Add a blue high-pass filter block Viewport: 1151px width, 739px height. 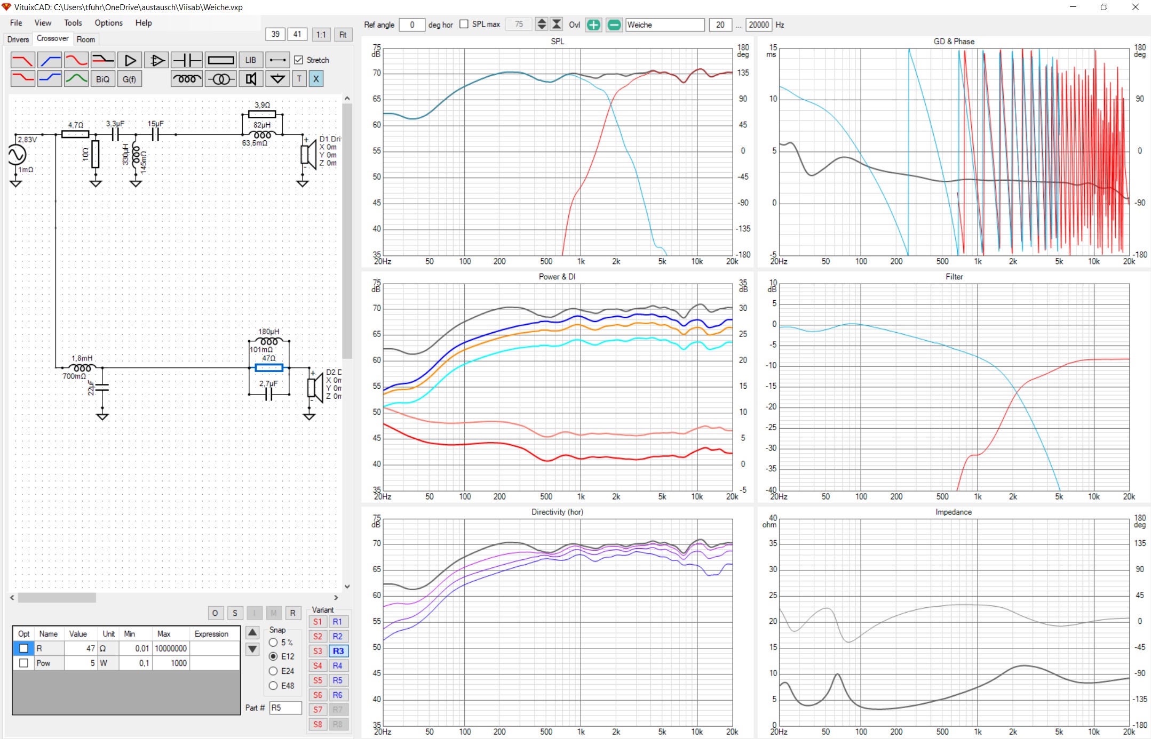point(50,60)
